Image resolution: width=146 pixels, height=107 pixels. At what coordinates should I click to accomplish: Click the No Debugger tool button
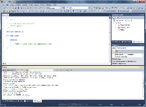pyautogui.click(x=124, y=11)
